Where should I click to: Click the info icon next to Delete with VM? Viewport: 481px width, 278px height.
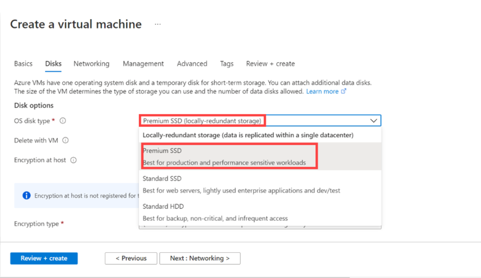pyautogui.click(x=65, y=140)
